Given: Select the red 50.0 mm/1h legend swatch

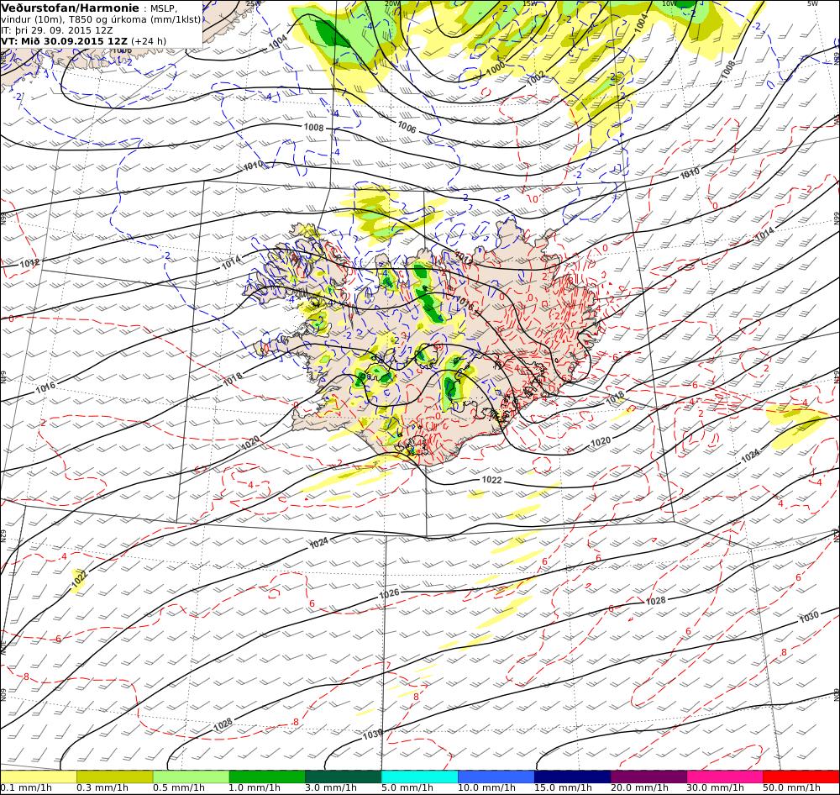Looking at the screenshot, I should tap(801, 777).
